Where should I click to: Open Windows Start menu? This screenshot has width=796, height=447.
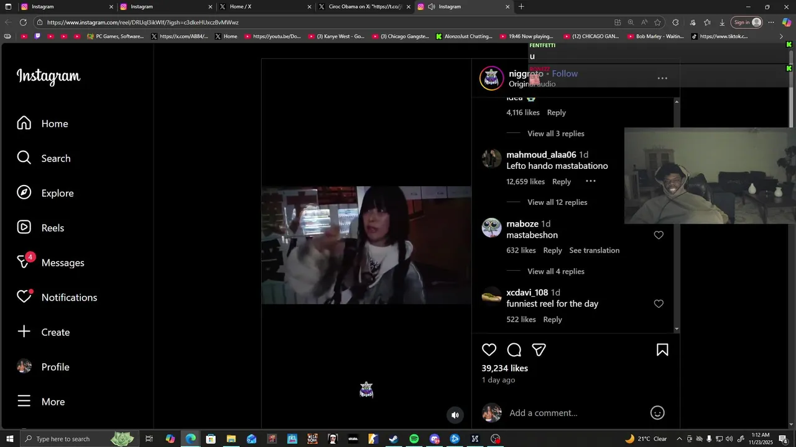[x=9, y=439]
